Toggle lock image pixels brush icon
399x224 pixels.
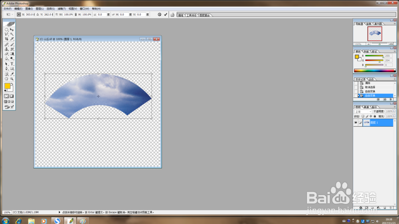pyautogui.click(x=367, y=116)
